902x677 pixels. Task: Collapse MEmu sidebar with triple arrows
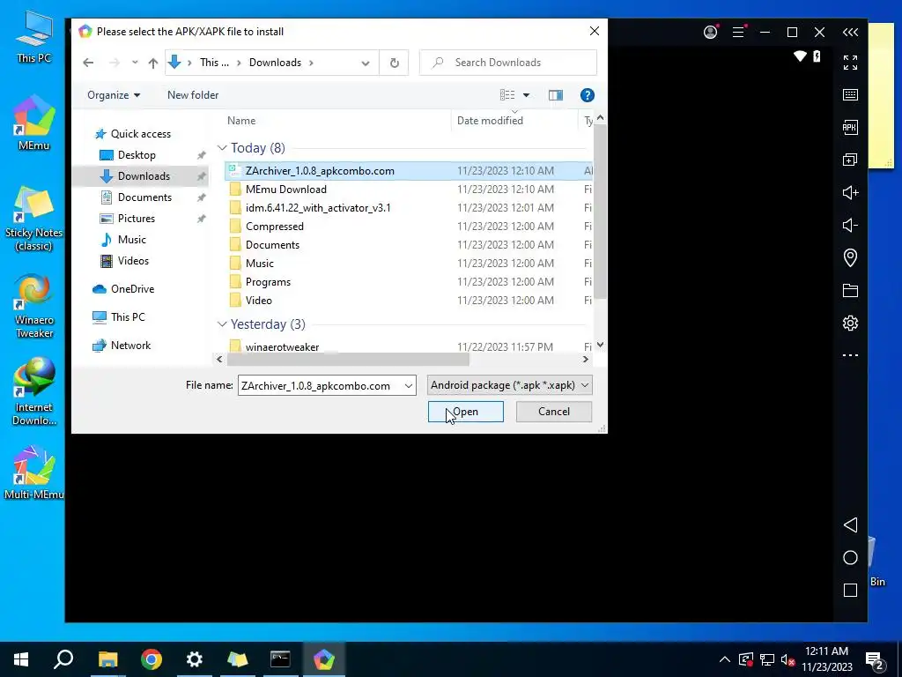pyautogui.click(x=850, y=33)
